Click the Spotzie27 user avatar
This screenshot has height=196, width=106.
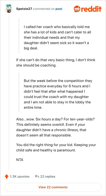point(8,9)
